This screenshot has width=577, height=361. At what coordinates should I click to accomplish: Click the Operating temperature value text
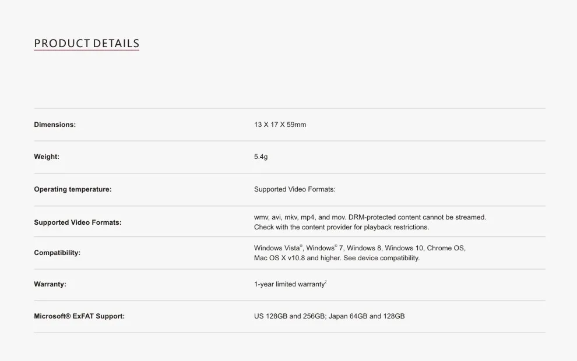tap(294, 189)
